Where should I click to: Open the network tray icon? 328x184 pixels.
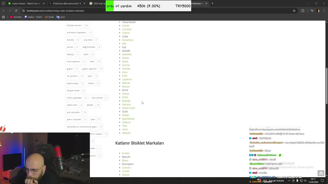[x=301, y=181]
